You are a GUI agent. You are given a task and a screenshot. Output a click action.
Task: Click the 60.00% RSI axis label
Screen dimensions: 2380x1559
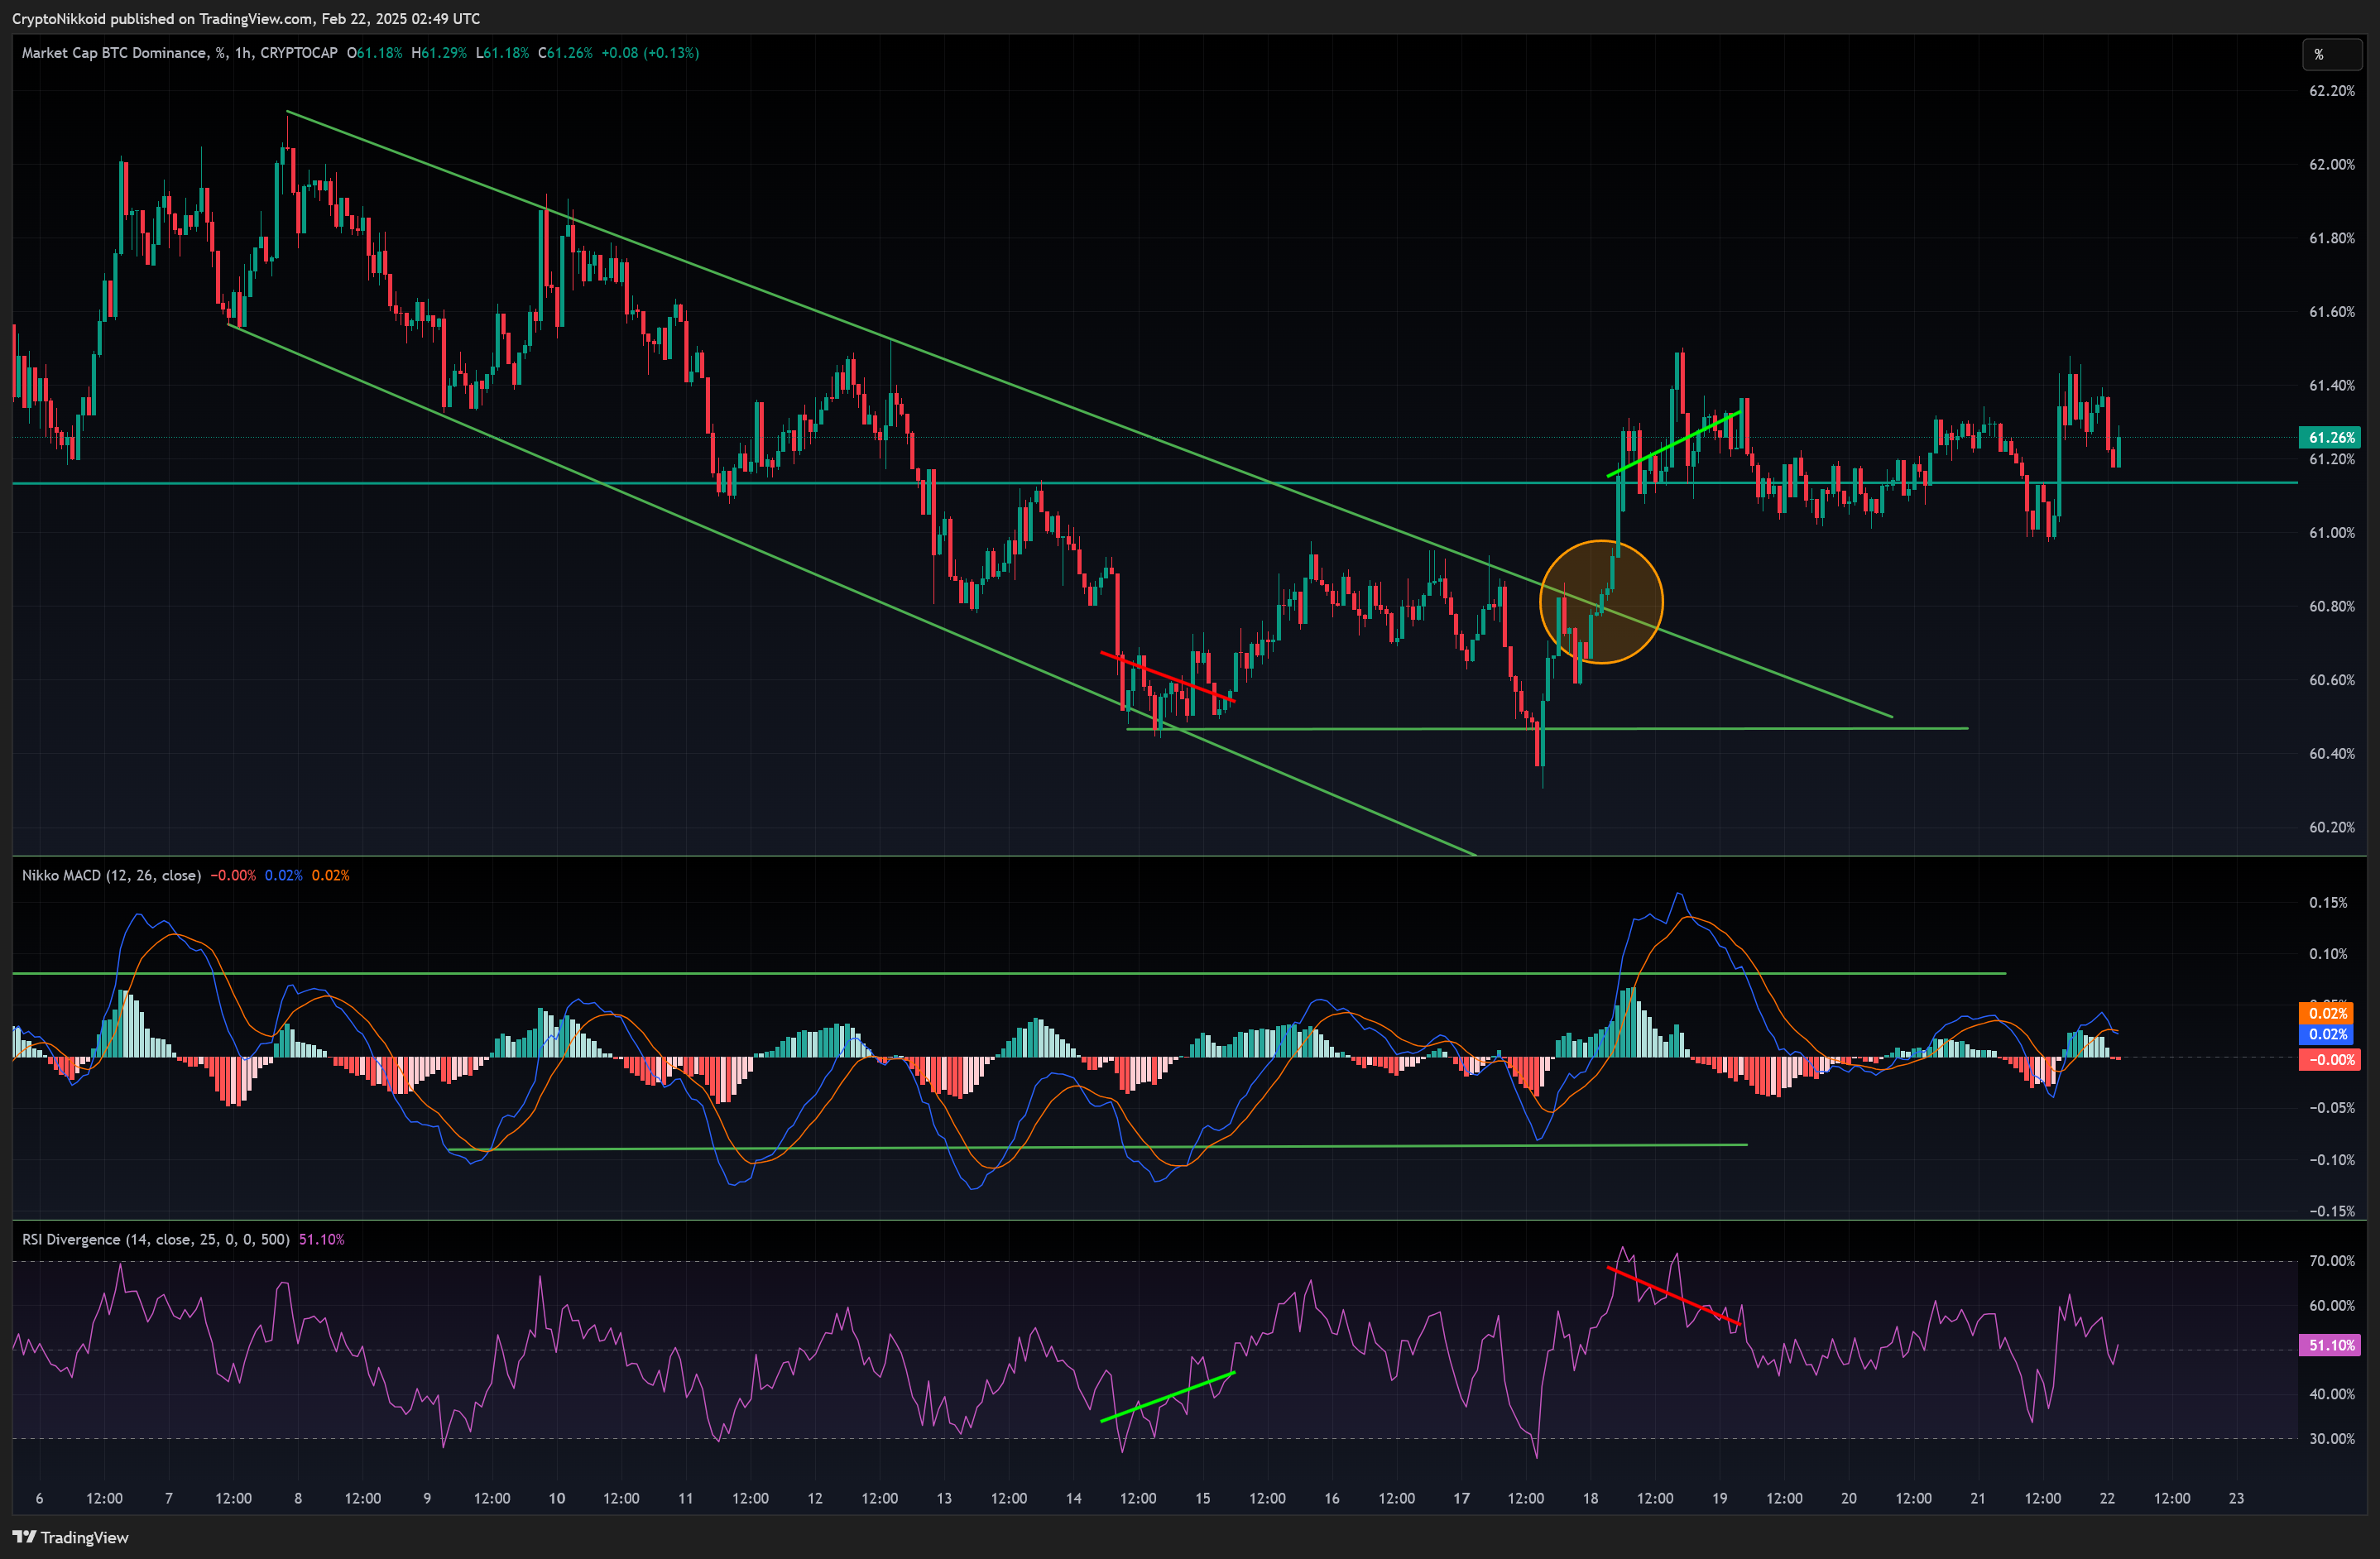[x=2331, y=1305]
